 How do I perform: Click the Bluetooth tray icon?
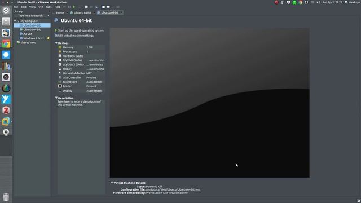(x=282, y=2)
